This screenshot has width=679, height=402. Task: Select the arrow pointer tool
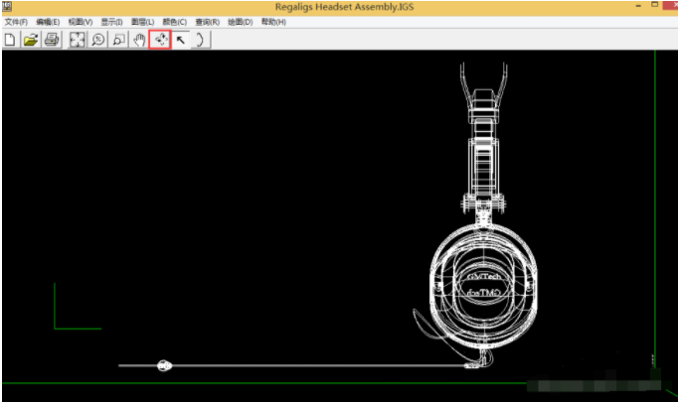click(x=181, y=40)
